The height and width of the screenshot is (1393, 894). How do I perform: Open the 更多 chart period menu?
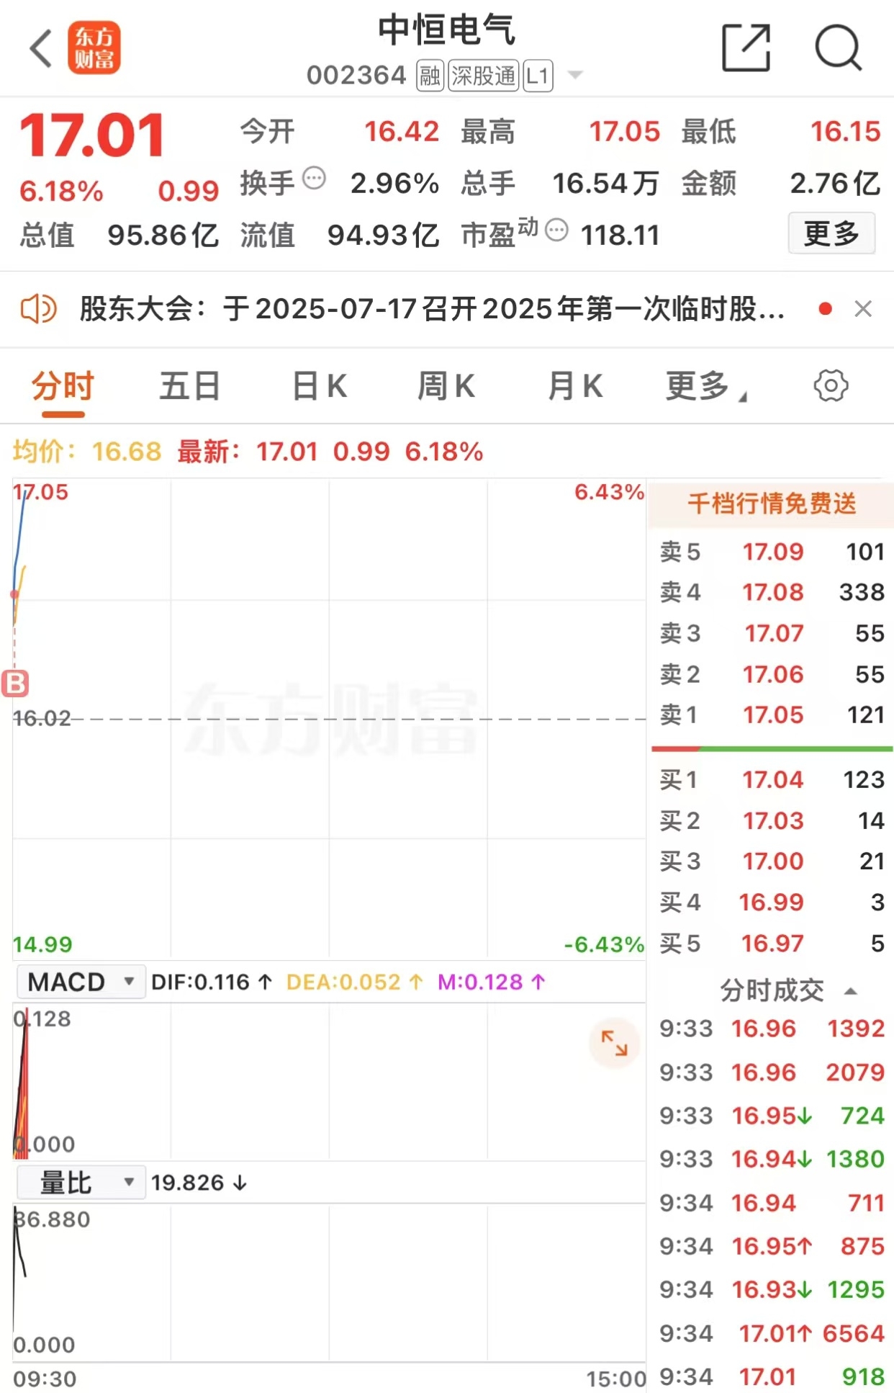(x=705, y=386)
